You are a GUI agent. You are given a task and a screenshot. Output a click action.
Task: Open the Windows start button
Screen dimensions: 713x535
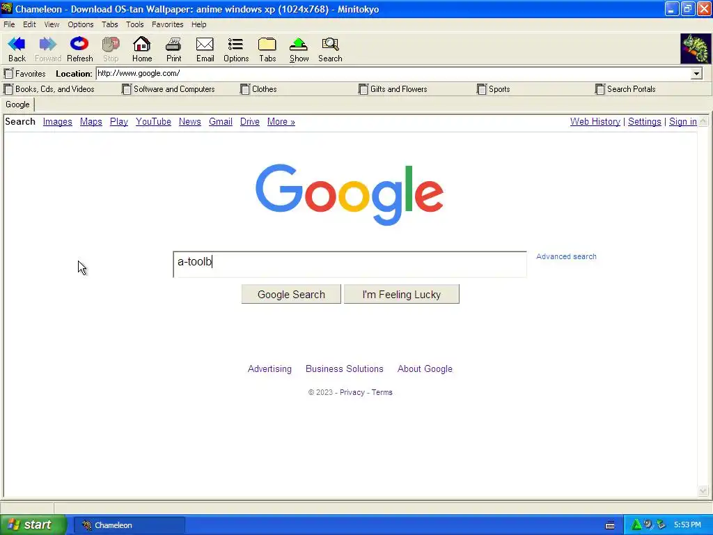click(x=33, y=525)
